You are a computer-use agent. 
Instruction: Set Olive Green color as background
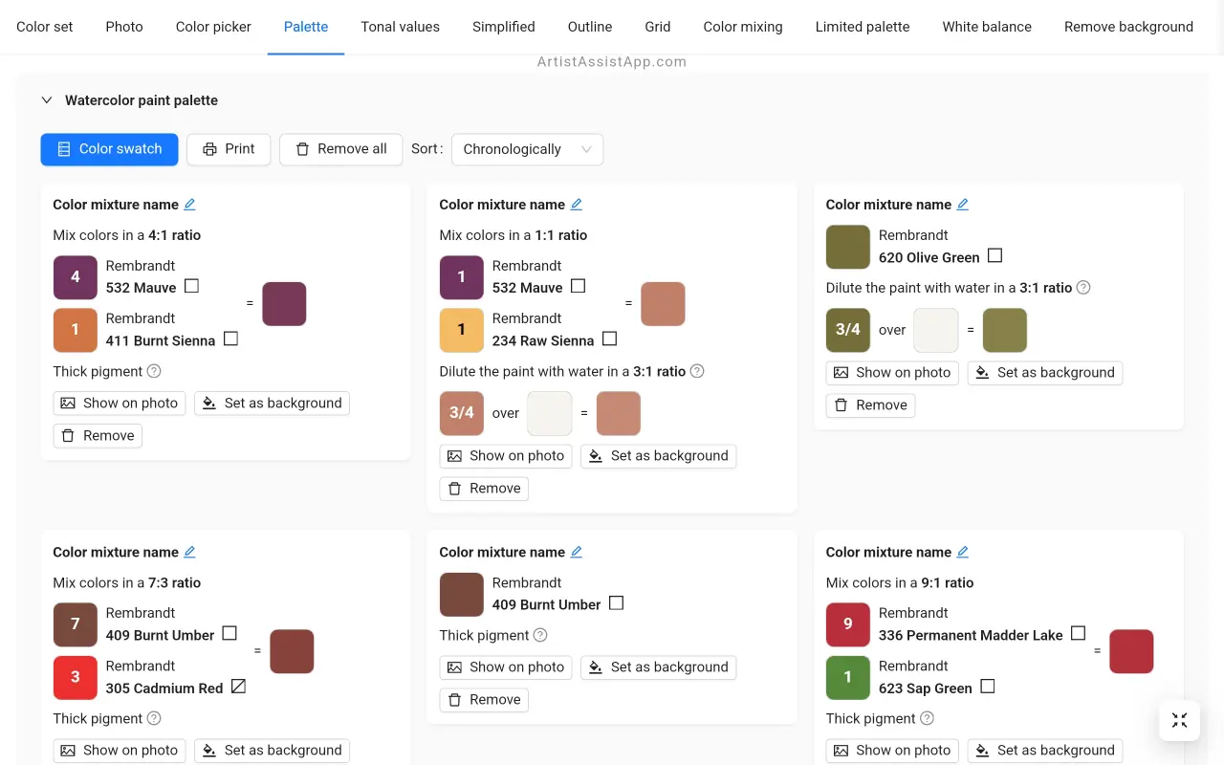[1045, 373]
